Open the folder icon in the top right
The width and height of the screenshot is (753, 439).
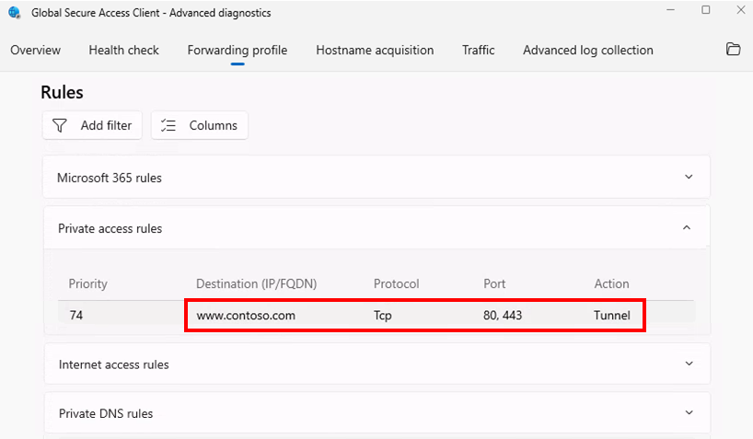coord(733,50)
